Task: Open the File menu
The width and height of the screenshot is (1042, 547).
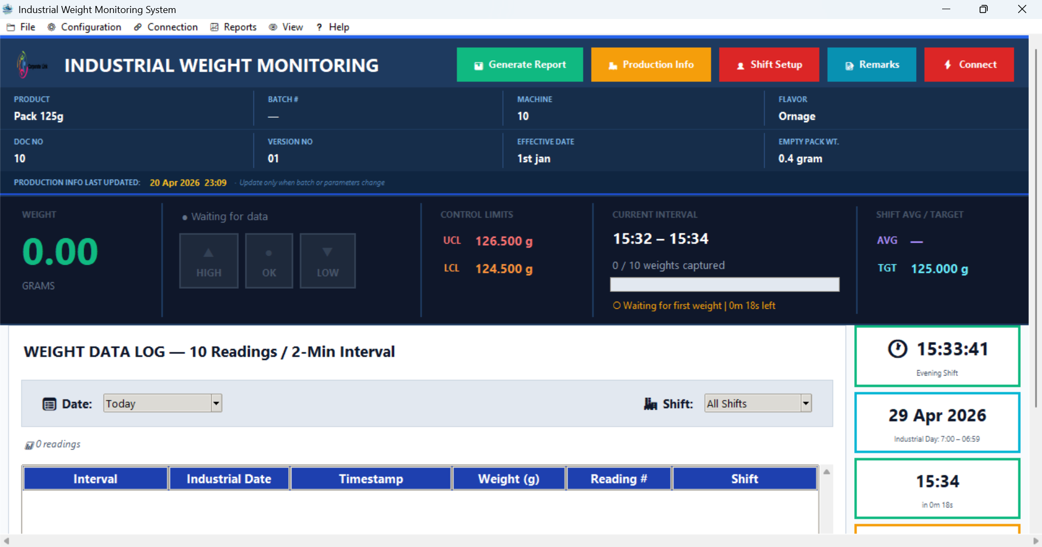Action: [21, 27]
